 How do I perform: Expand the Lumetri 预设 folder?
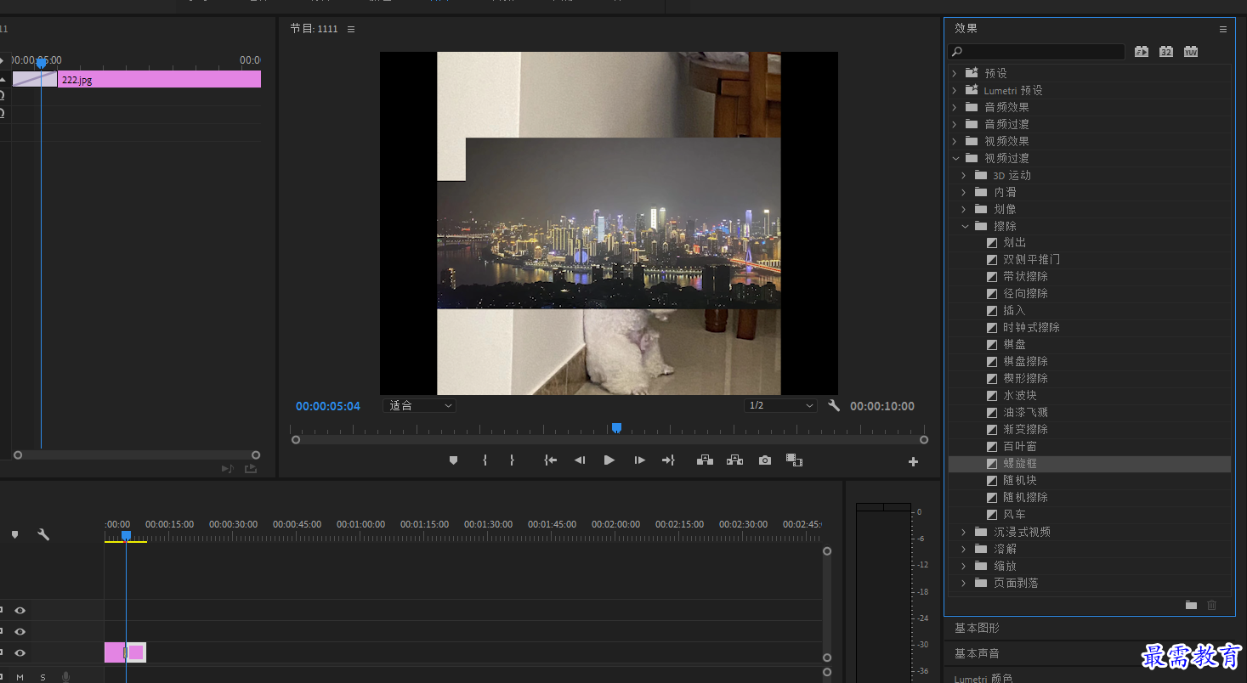pyautogui.click(x=955, y=90)
